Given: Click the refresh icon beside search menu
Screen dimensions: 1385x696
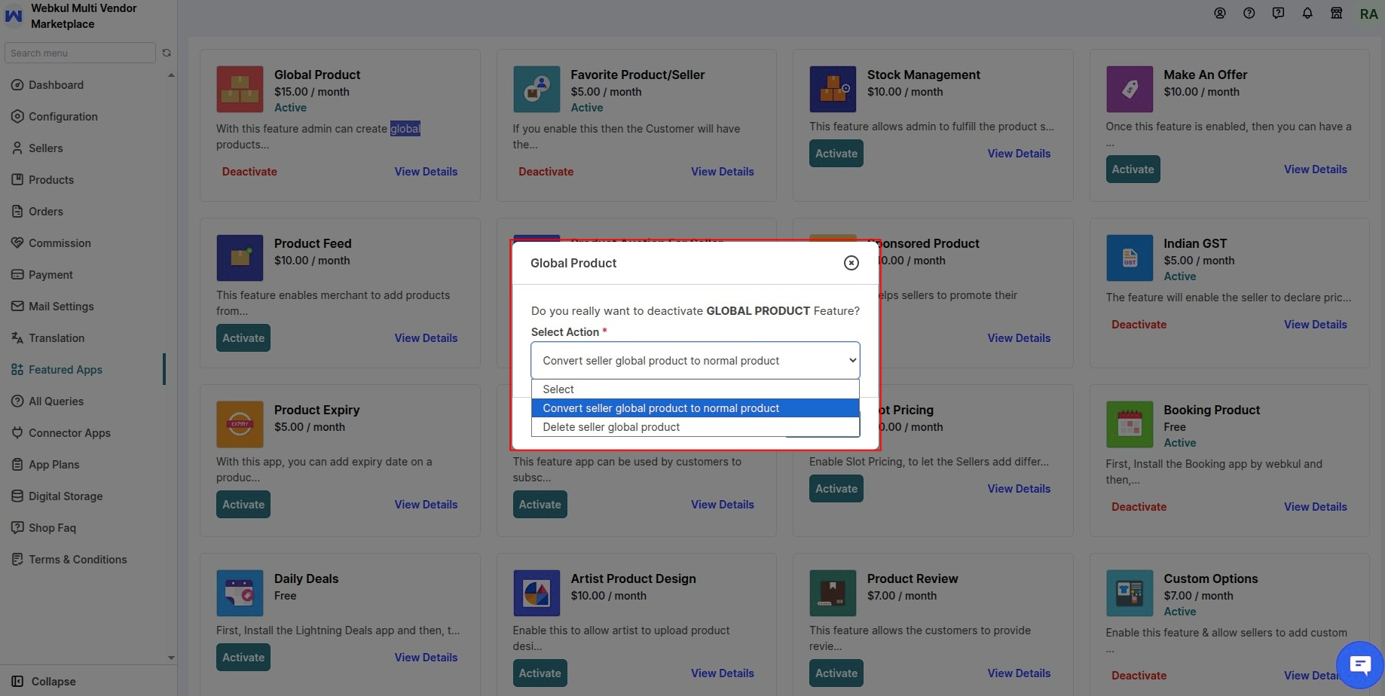Looking at the screenshot, I should 167,53.
